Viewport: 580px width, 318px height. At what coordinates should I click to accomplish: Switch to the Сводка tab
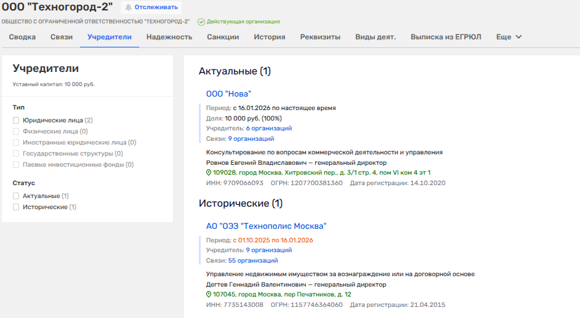(x=22, y=37)
